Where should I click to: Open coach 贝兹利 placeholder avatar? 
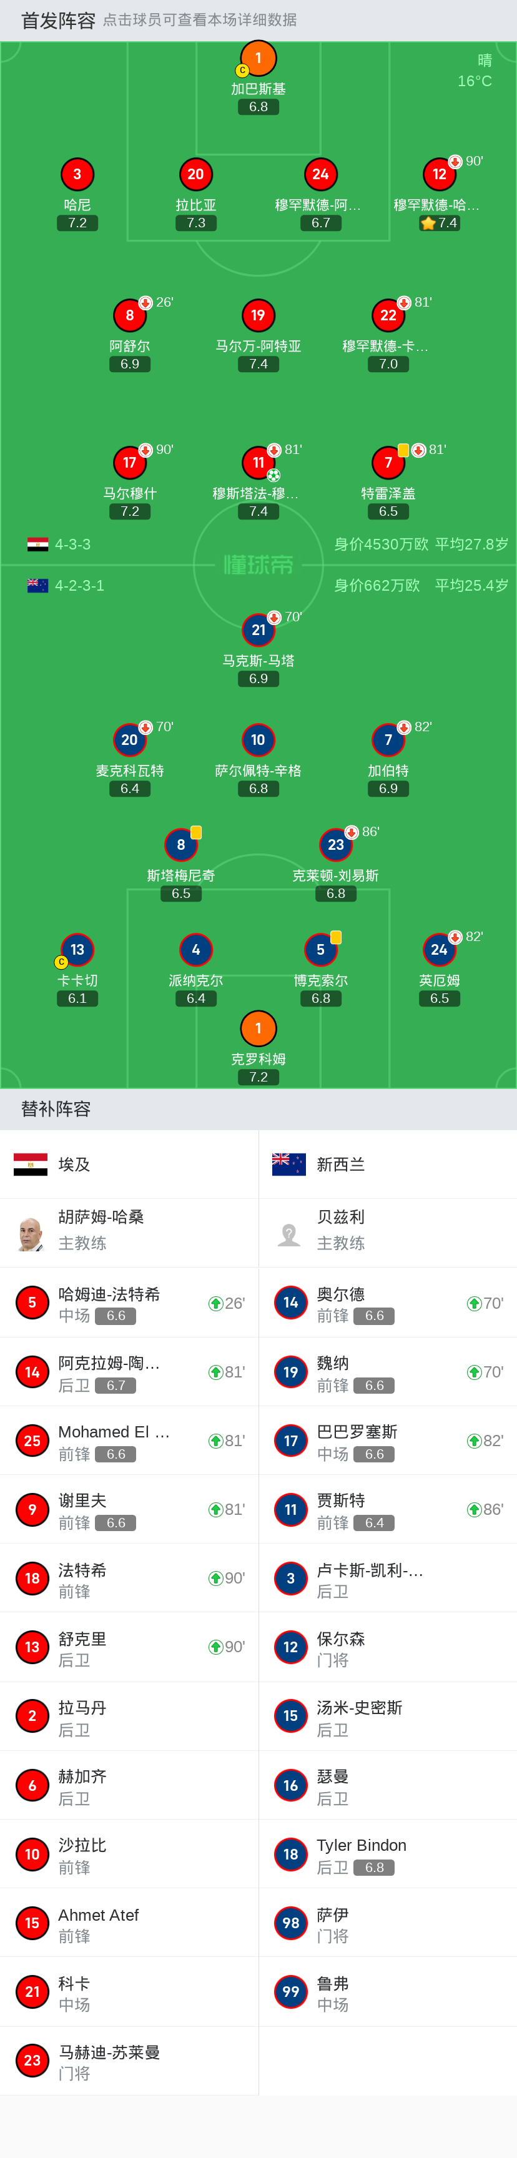(x=289, y=1233)
